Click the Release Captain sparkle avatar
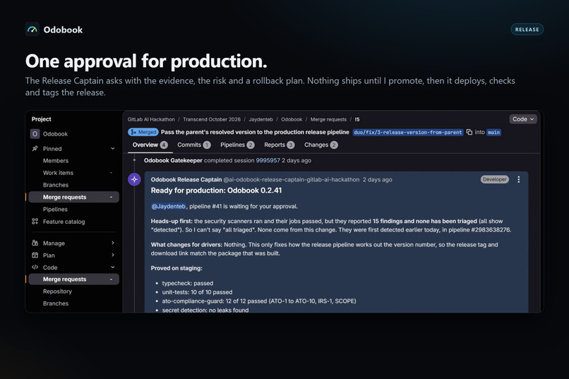The image size is (569, 379). (x=134, y=179)
